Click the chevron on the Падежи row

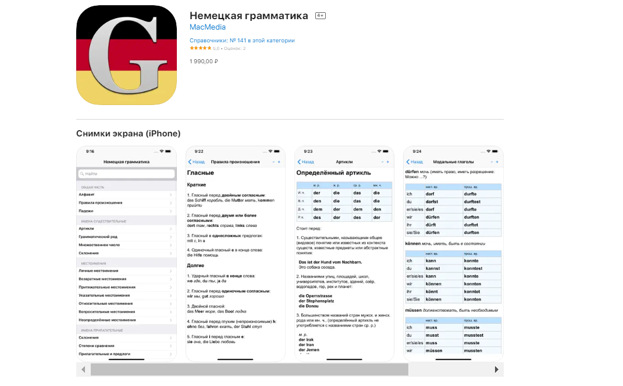171,211
